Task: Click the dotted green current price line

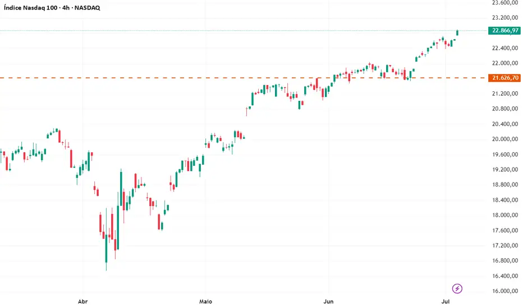Action: click(224, 30)
